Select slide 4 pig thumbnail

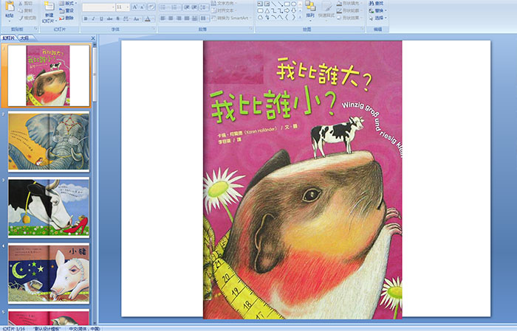click(x=49, y=273)
